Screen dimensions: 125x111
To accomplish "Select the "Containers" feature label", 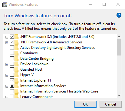I will pos(29,53).
